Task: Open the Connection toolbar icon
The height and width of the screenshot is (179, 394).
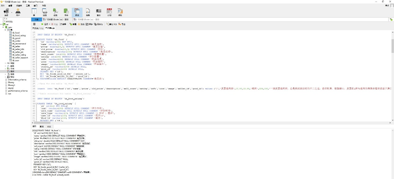Action: coord(6,12)
